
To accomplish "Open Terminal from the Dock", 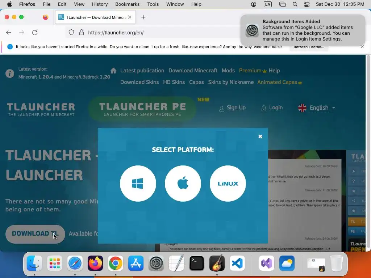I will click(x=197, y=263).
